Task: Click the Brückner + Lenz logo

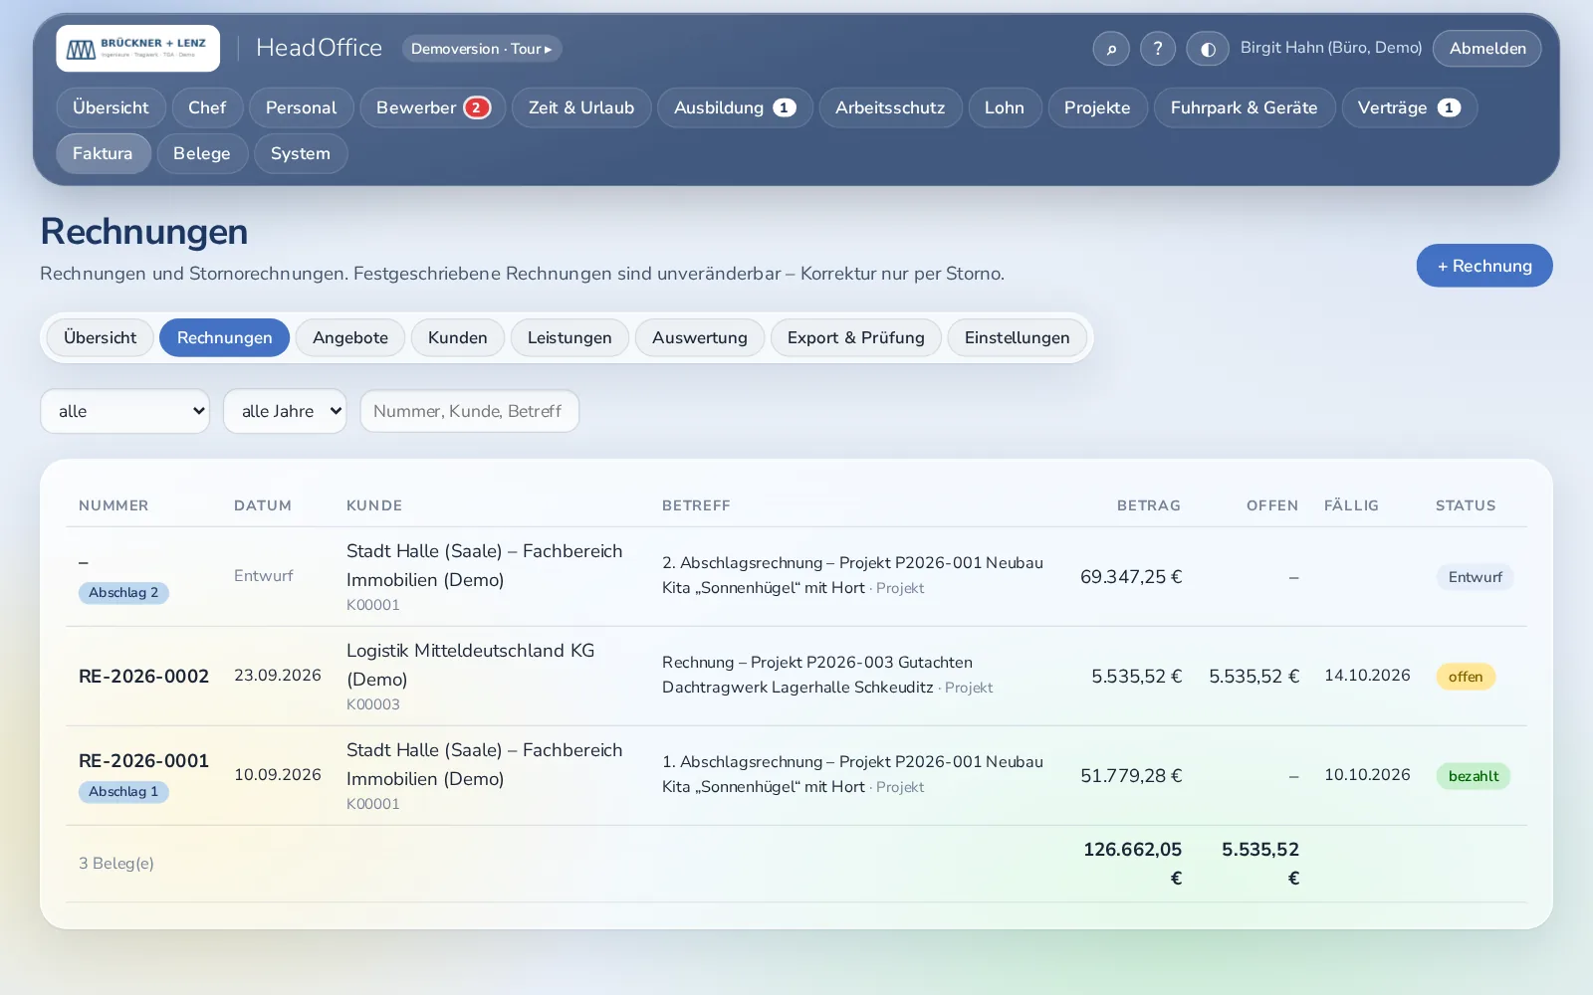Action: click(x=137, y=48)
